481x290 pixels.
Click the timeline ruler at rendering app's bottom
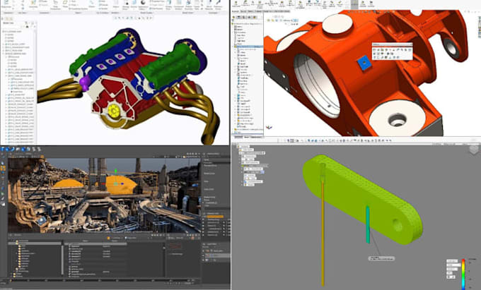click(101, 280)
